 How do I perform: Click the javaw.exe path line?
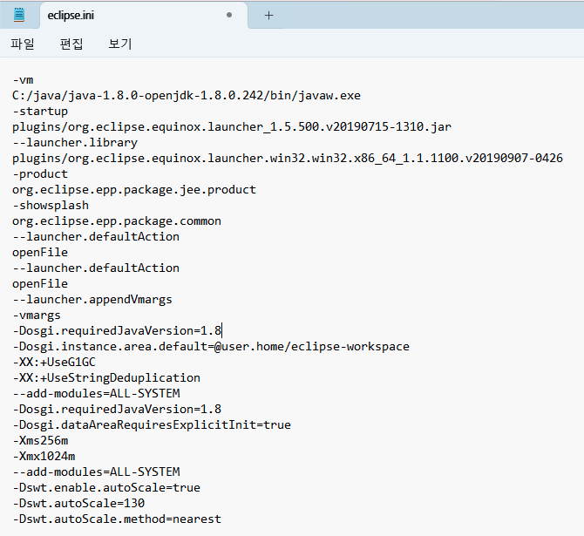[187, 95]
